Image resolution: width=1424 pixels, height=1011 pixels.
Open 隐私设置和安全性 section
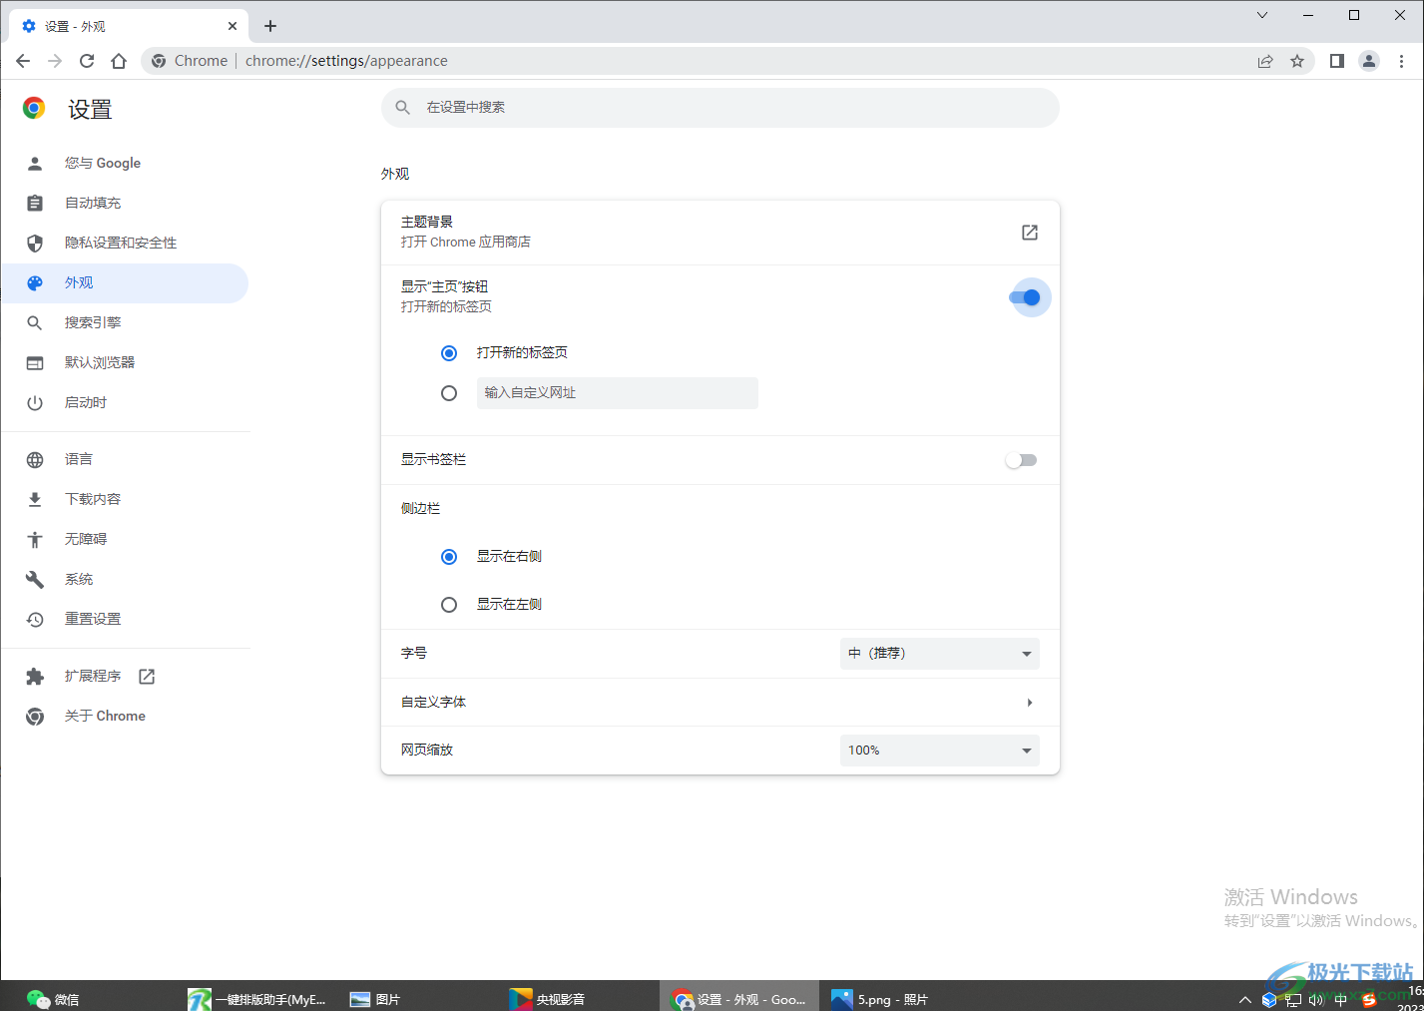point(125,243)
